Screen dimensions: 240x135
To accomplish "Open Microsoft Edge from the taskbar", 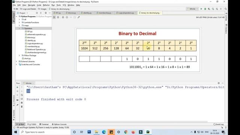I will pyautogui.click(x=104, y=132).
